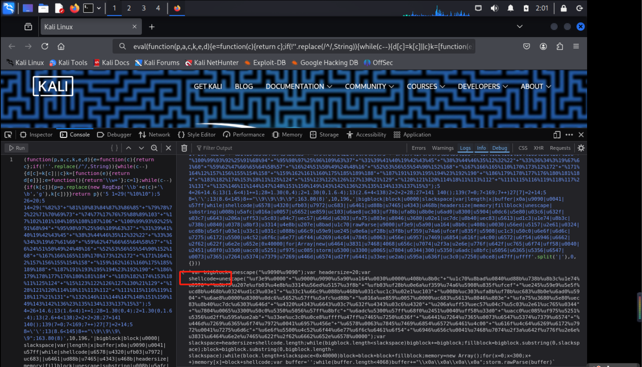Viewport: 642px width, 367px height.
Task: Switch to workspace 4
Action: coord(158,8)
